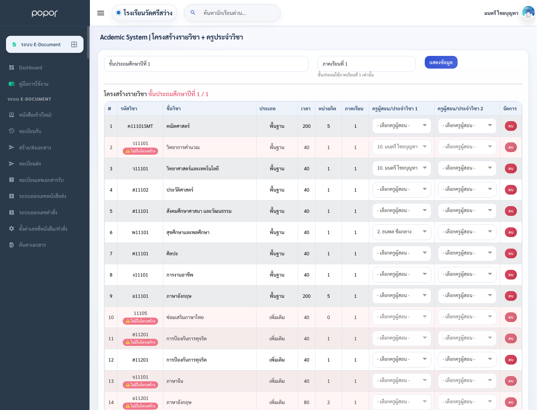This screenshot has height=410, width=537.
Task: Open ภาคเรียนที่ 1 semester dropdown
Action: (x=367, y=64)
